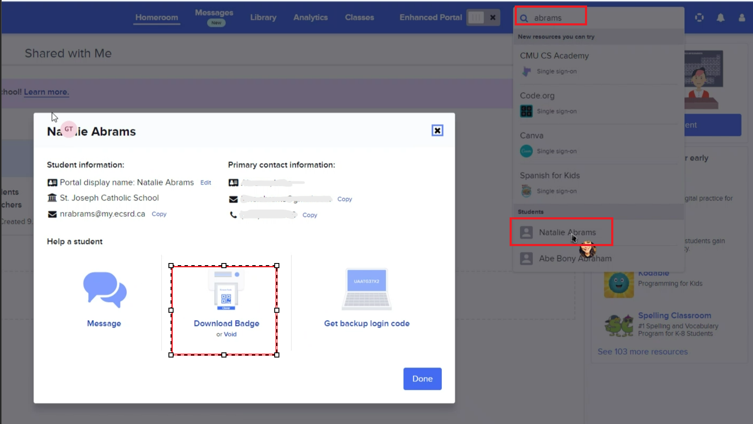Click the Message link label
Screen dimensions: 753x424
104,324
